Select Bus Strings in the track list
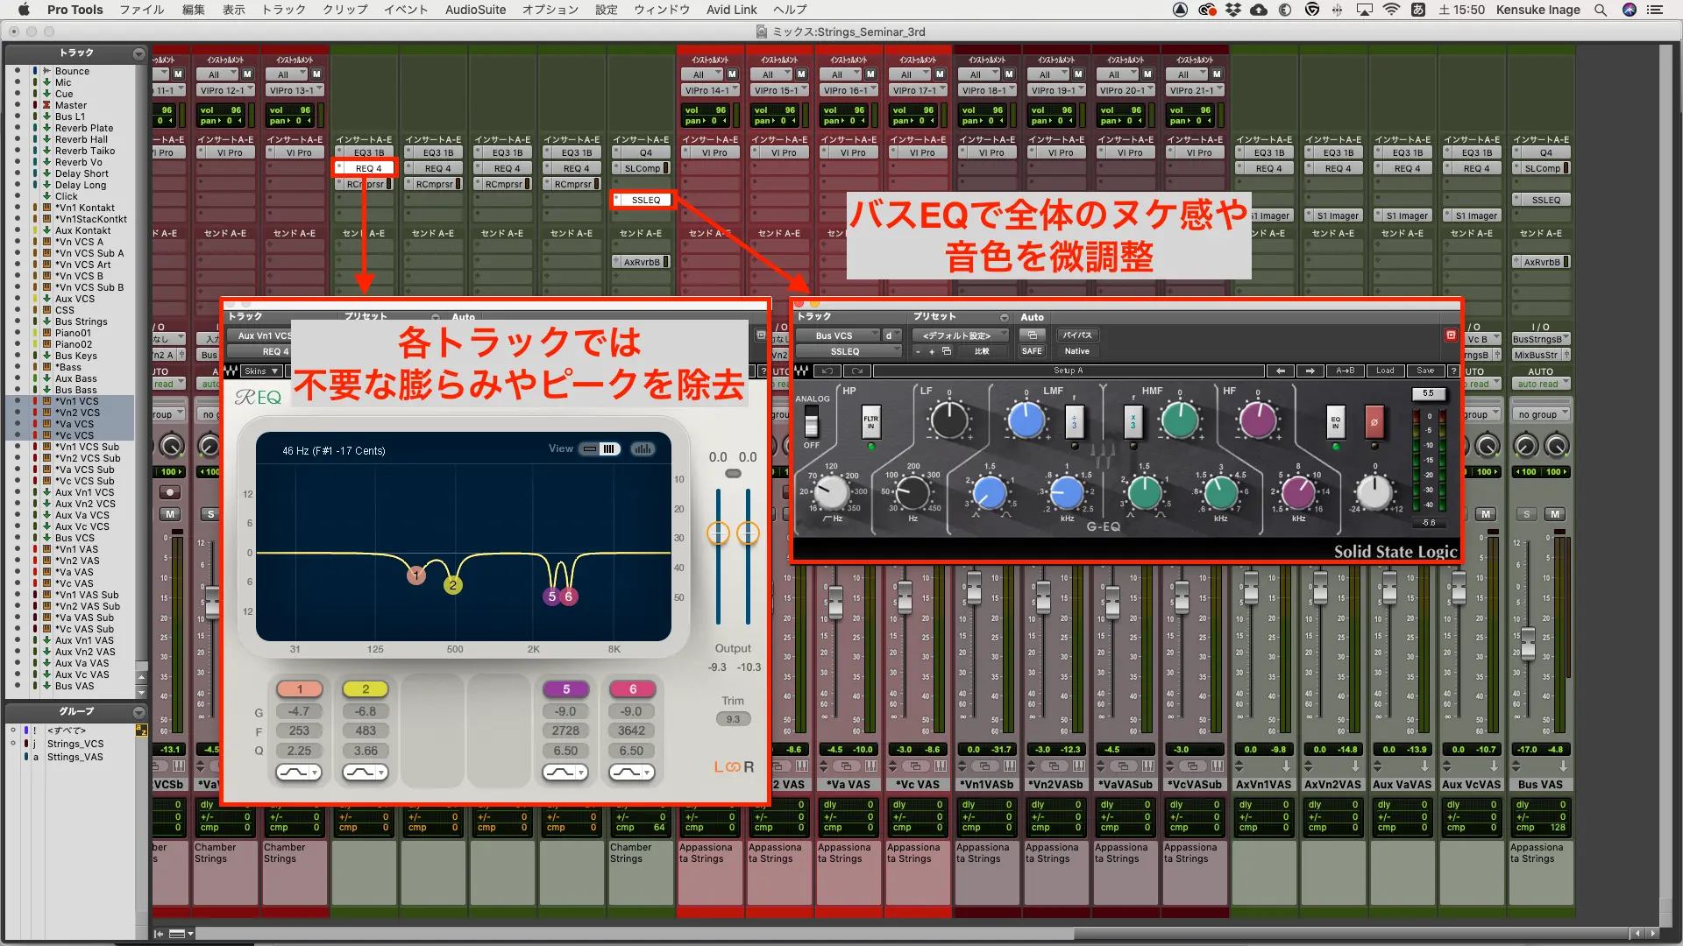Screen dimensions: 1683x946 pos(82,321)
